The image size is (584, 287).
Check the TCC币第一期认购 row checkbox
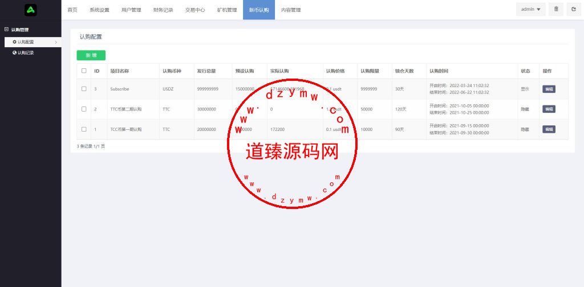coord(84,129)
